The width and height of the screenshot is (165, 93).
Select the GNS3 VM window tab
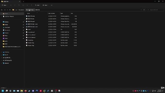point(11,2)
